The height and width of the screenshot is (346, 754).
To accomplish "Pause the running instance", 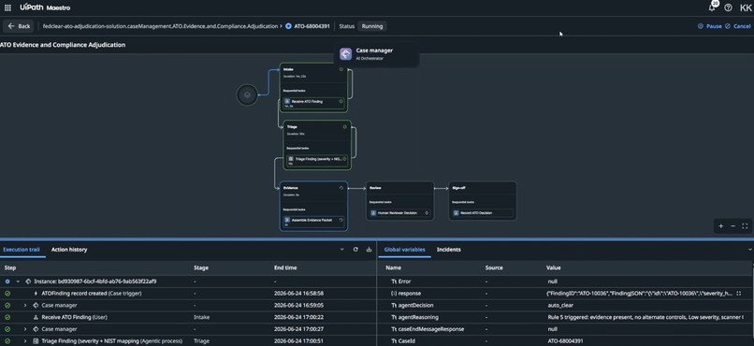I will click(710, 26).
